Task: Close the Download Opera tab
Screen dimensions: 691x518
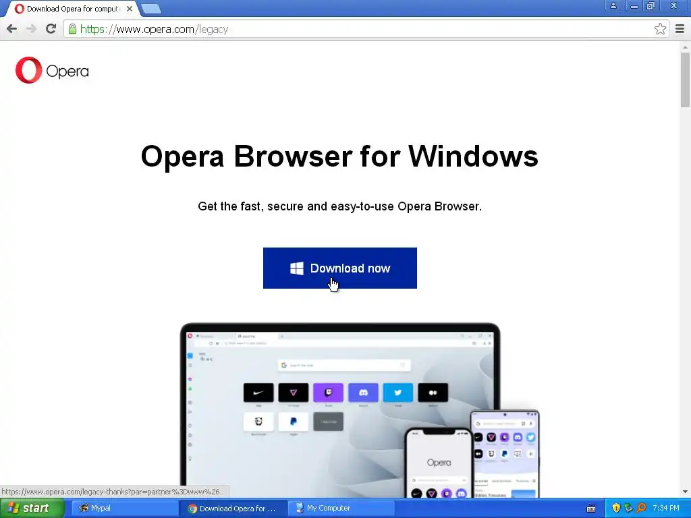Action: click(129, 9)
